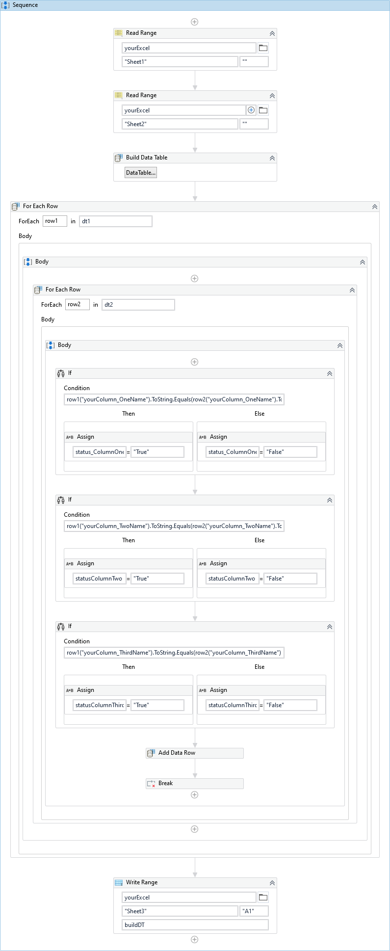Click the row1 variable field
The image size is (390, 951).
(x=55, y=221)
